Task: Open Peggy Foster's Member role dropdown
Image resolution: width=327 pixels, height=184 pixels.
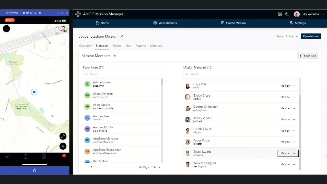Action: (288, 142)
